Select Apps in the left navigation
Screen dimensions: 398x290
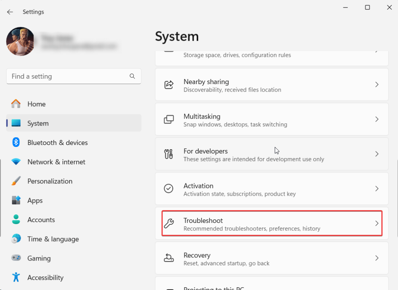[35, 200]
